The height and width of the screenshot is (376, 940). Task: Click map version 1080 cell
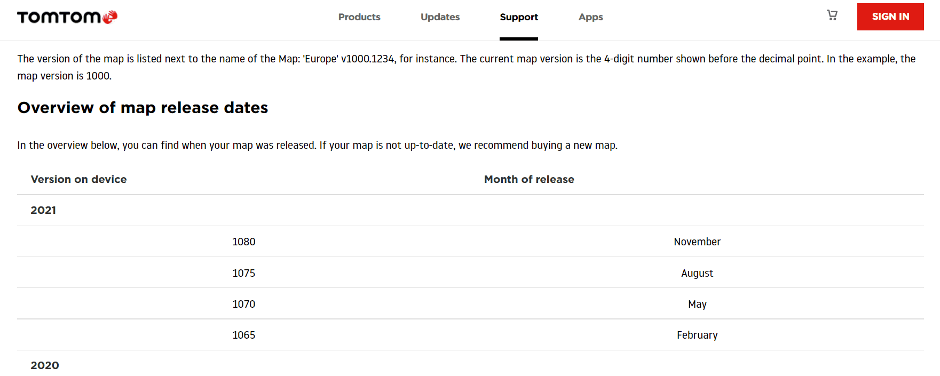click(243, 242)
